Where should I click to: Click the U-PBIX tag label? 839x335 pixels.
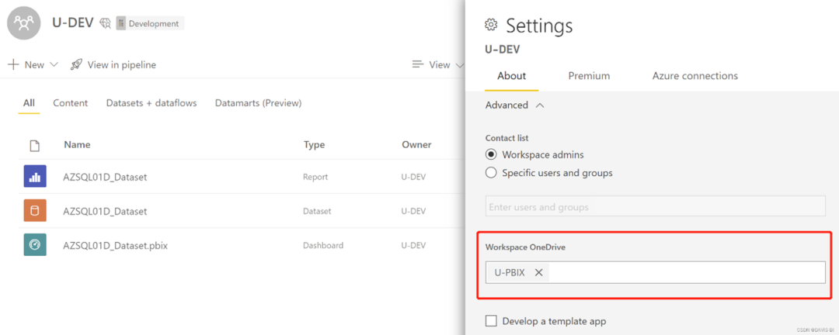point(510,272)
